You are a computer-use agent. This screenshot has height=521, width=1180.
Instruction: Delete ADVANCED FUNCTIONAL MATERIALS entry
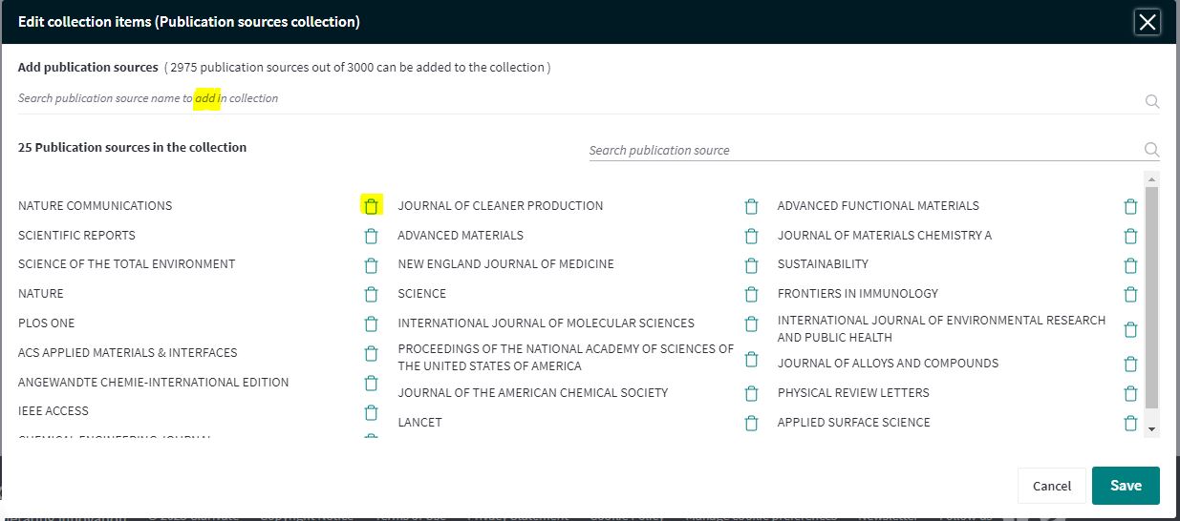click(x=1130, y=206)
